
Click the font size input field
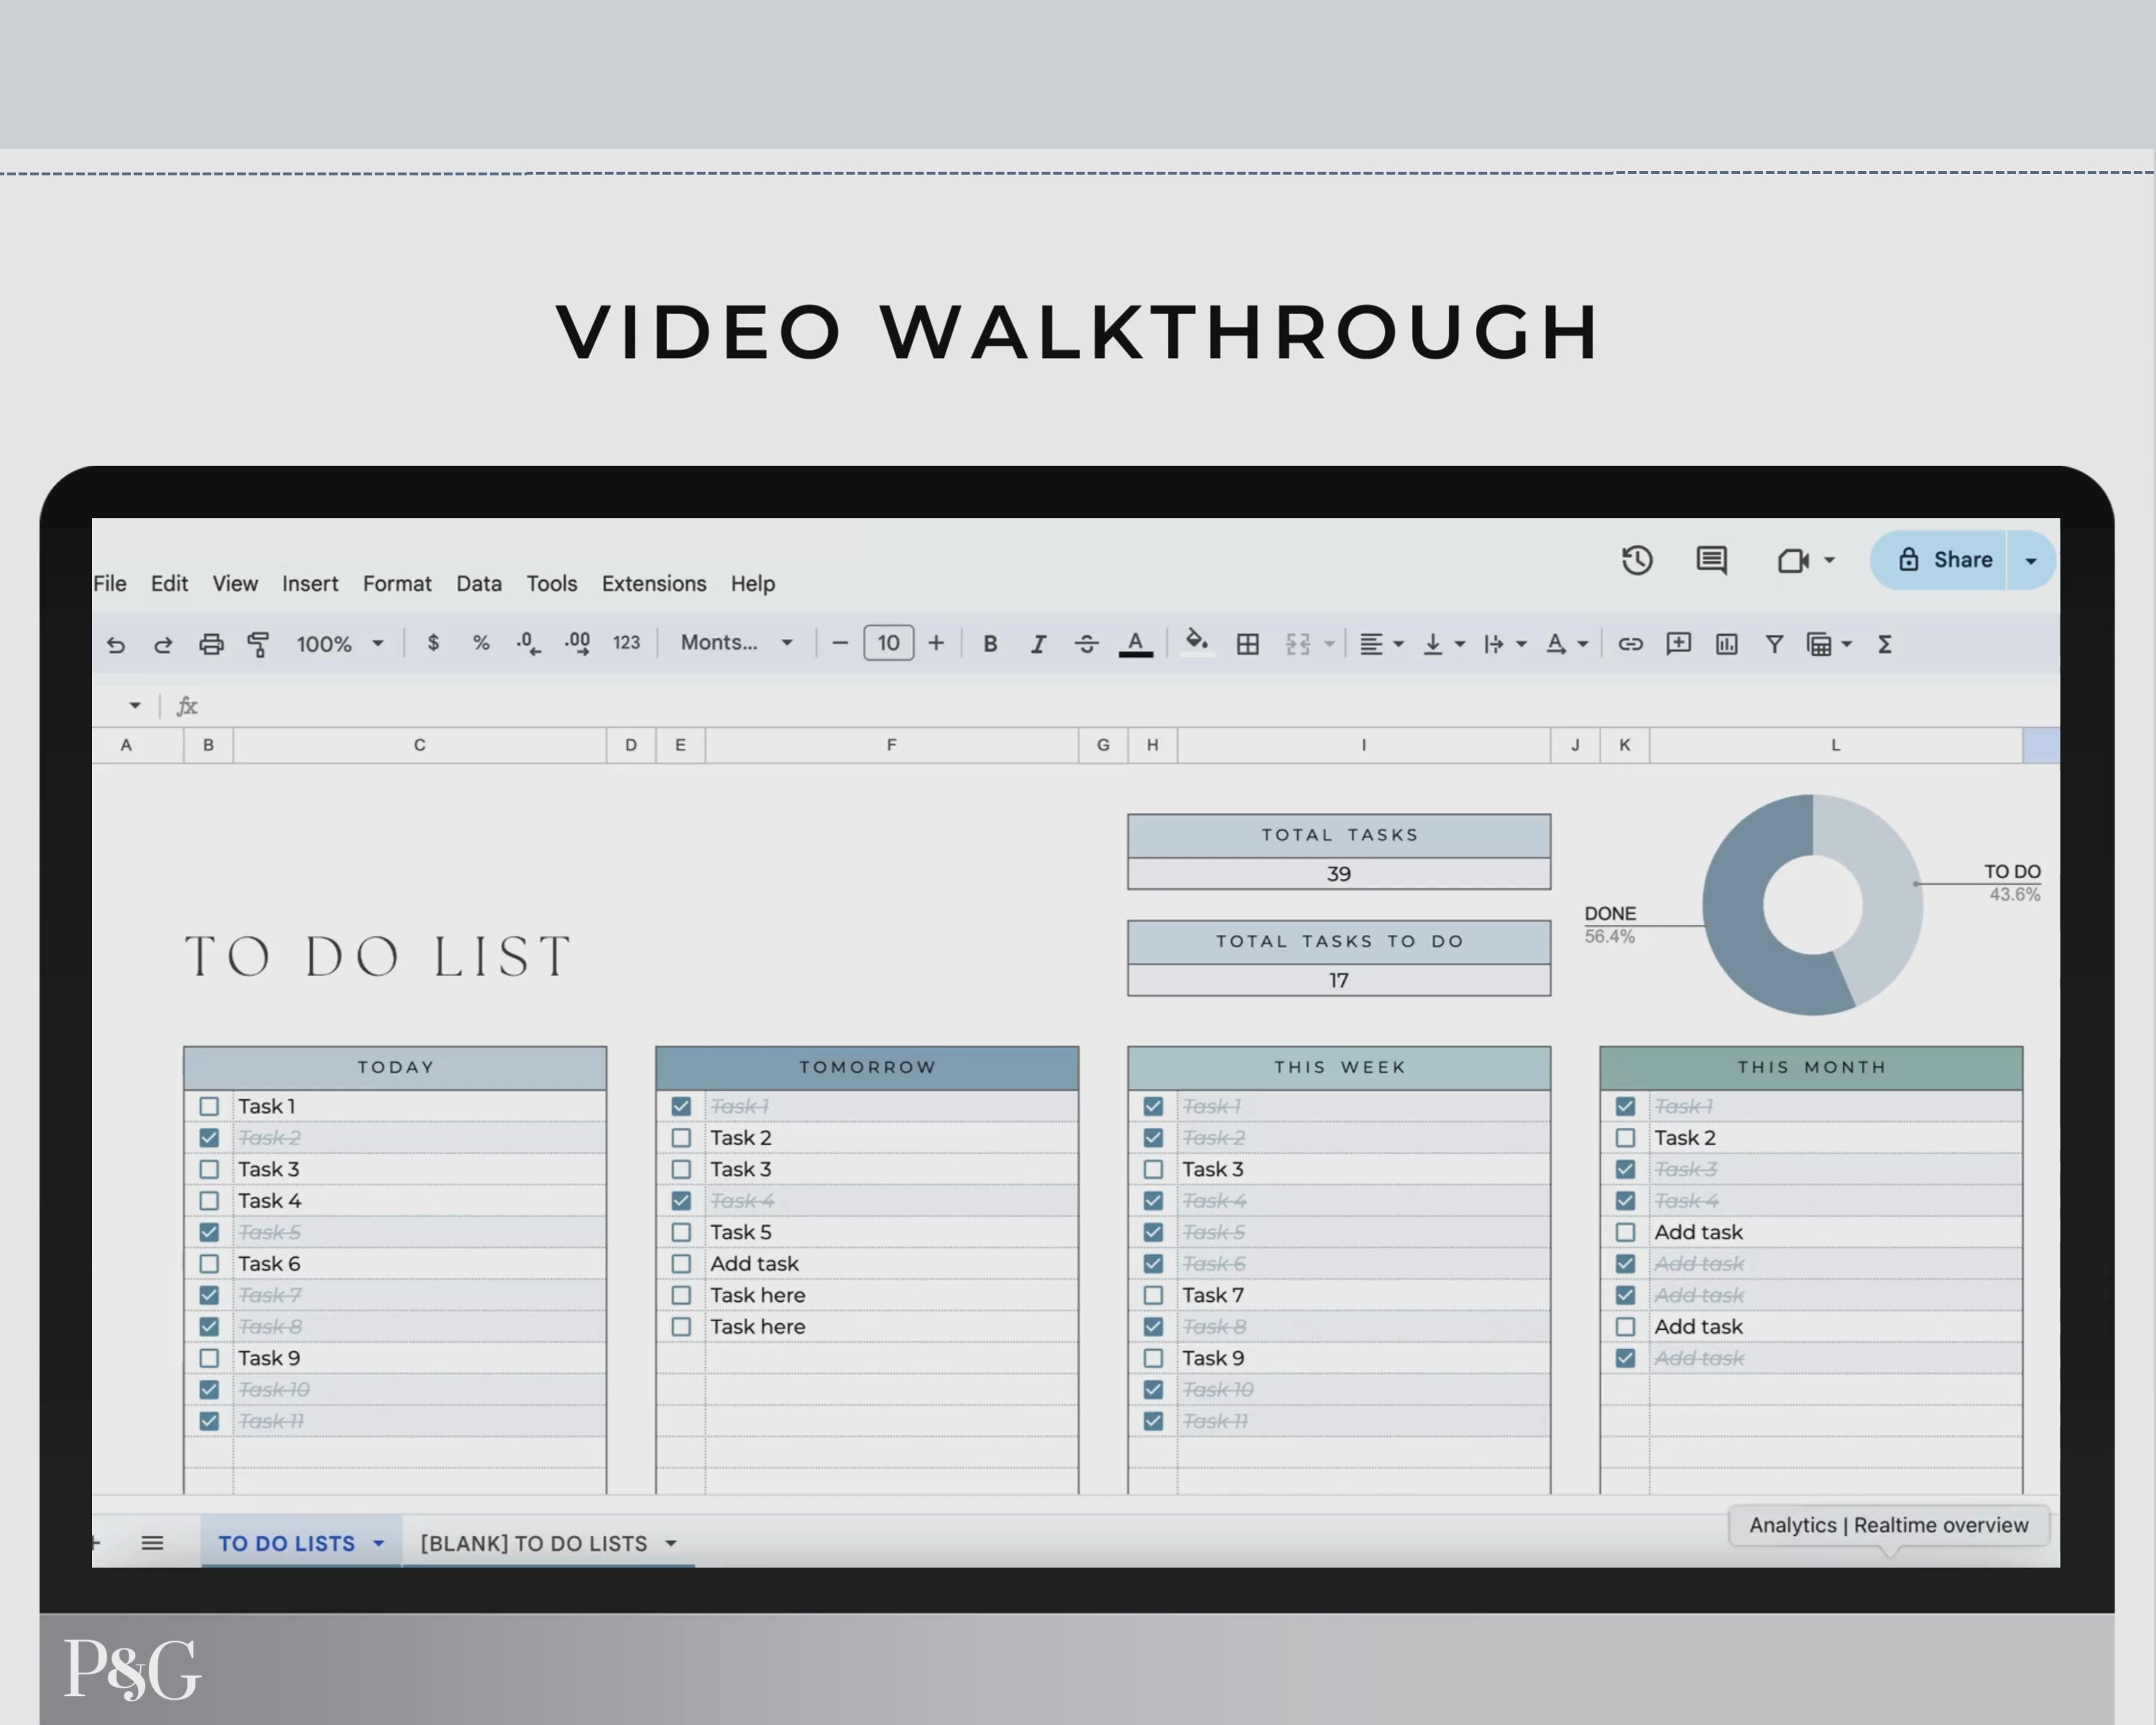click(x=888, y=643)
